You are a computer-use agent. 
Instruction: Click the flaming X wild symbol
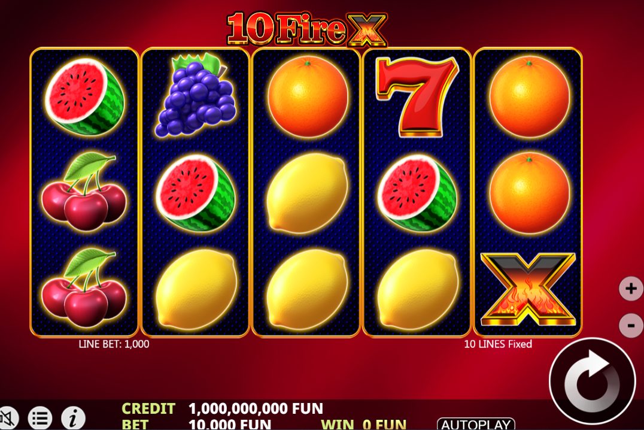(528, 289)
